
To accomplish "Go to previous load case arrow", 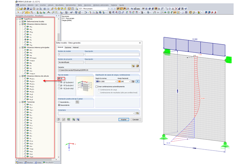I will 112,9.
